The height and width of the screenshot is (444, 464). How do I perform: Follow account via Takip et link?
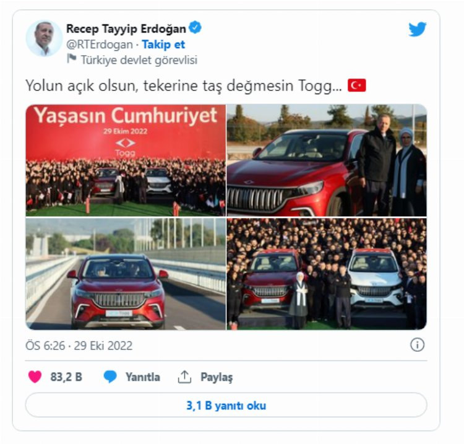click(x=163, y=45)
